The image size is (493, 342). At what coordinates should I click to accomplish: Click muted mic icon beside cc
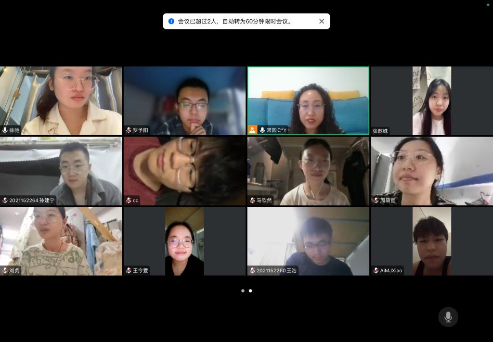pyautogui.click(x=129, y=201)
